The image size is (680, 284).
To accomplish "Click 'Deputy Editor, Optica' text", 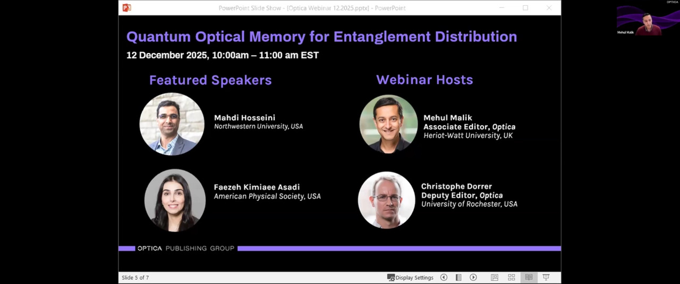I will tap(462, 196).
